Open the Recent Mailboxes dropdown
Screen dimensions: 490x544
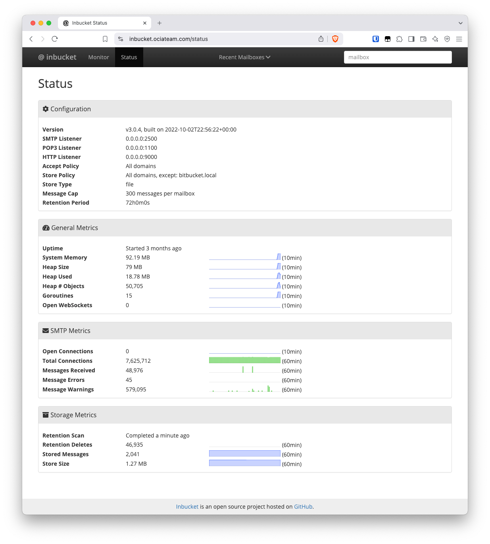tap(244, 57)
